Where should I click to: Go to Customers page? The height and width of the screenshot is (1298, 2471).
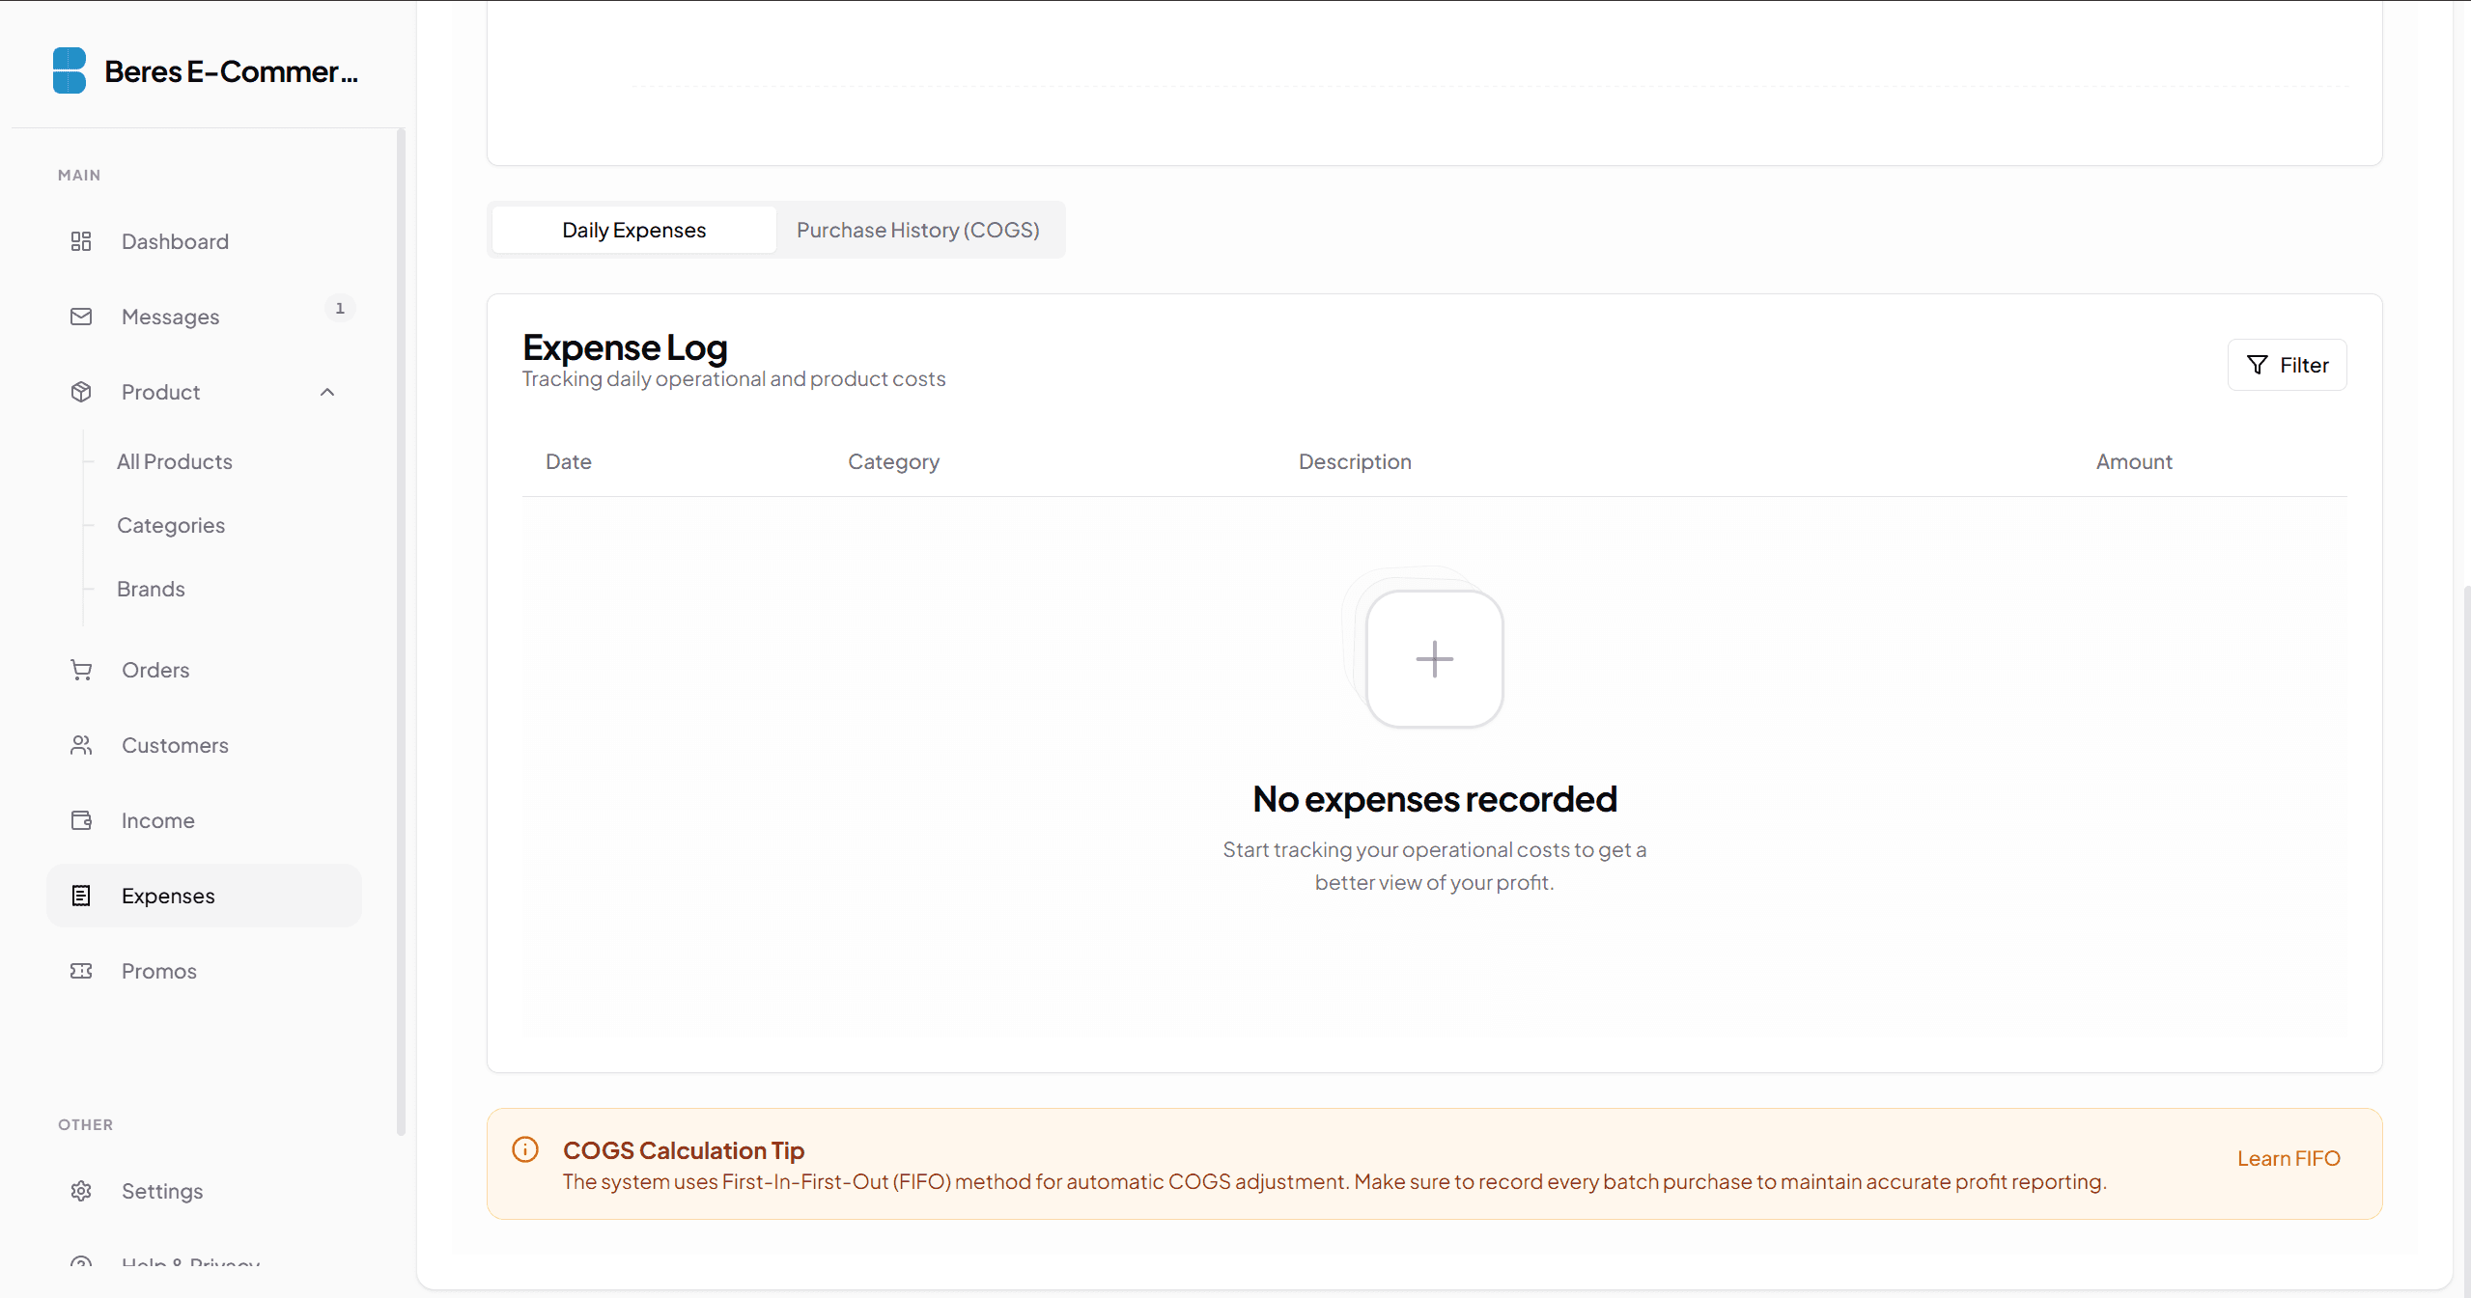204,745
